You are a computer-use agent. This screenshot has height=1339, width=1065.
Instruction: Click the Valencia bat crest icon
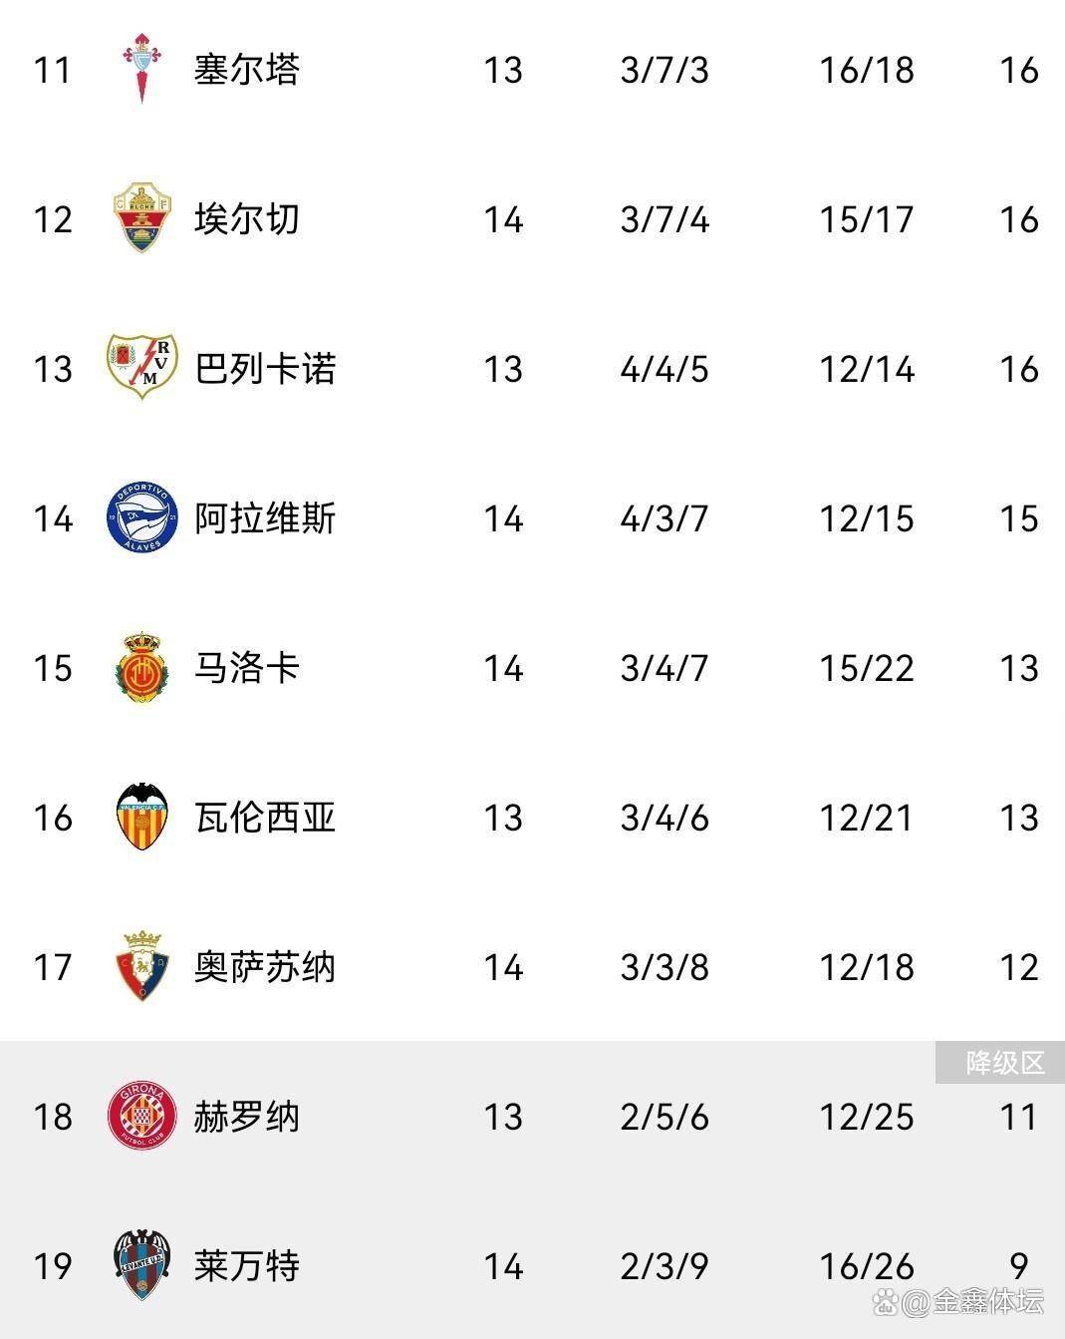point(141,817)
